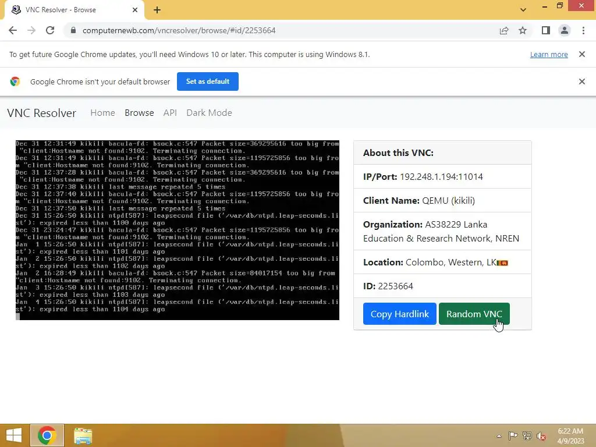
Task: Dismiss the Windows update notice bar
Action: [582, 54]
